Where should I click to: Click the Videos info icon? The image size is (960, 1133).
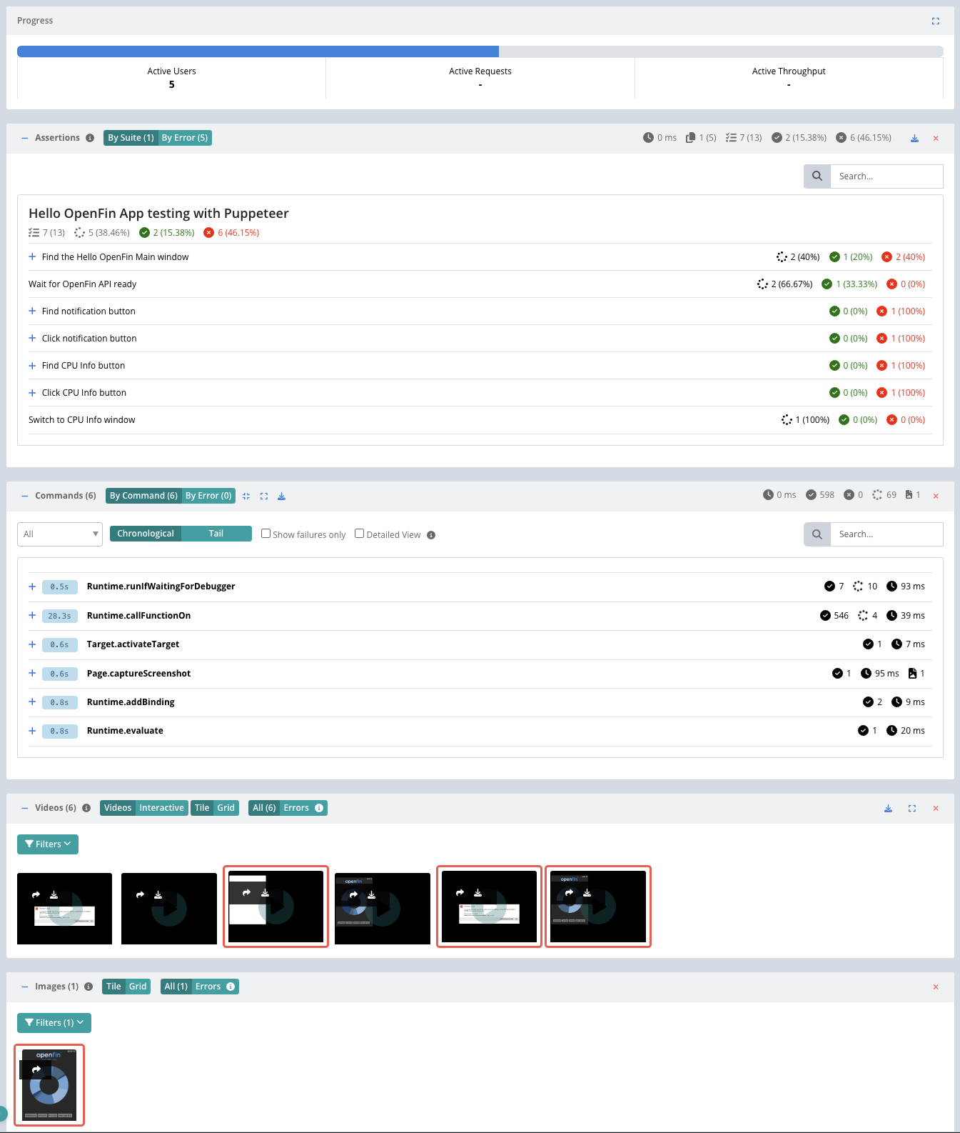pyautogui.click(x=86, y=808)
